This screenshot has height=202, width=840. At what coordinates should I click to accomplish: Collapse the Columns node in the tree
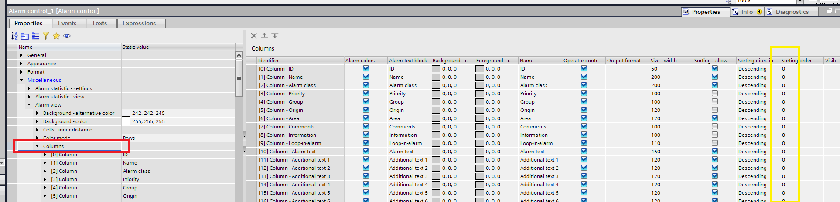[x=37, y=146]
